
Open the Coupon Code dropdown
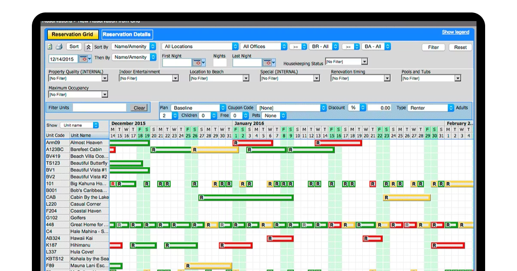291,108
